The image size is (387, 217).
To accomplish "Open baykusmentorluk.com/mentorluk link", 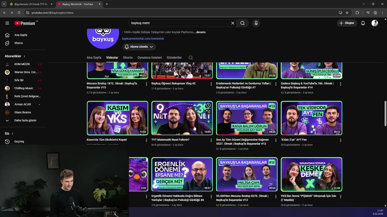I will 143,39.
